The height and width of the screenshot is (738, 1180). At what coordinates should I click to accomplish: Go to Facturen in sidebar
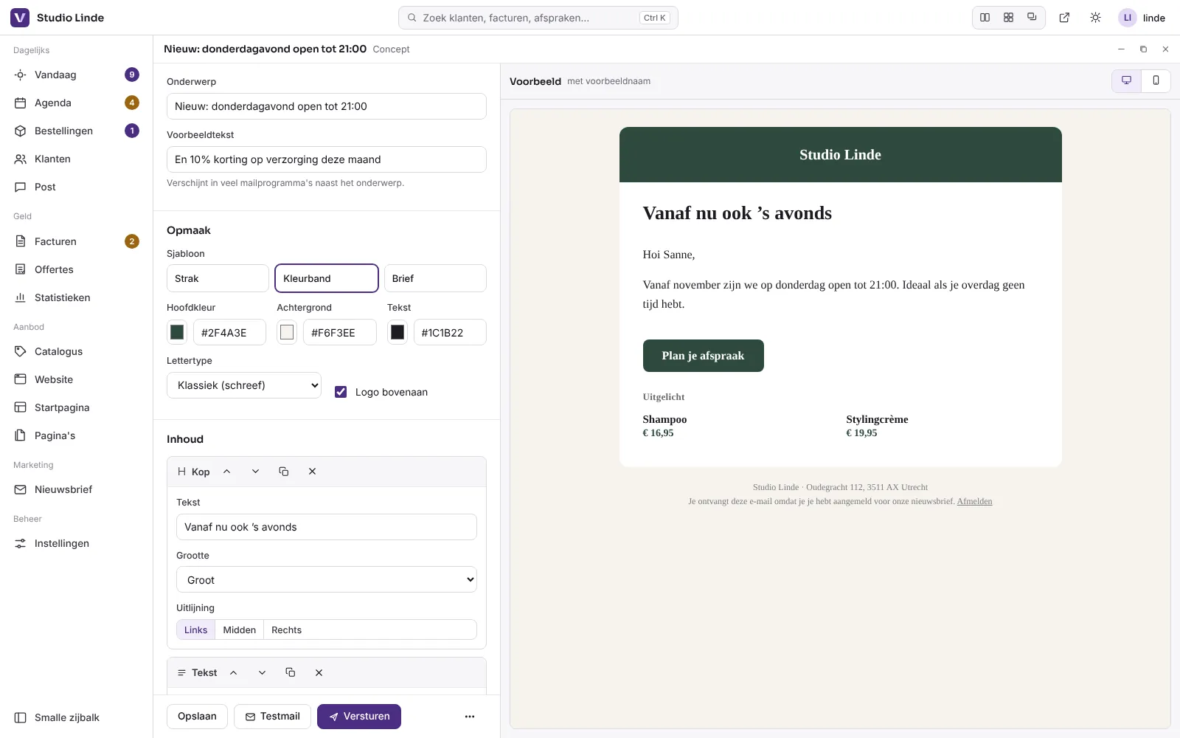tap(76, 241)
